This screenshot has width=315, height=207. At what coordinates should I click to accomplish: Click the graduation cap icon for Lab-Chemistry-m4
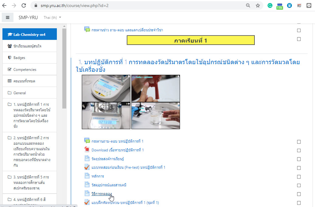click(x=10, y=35)
